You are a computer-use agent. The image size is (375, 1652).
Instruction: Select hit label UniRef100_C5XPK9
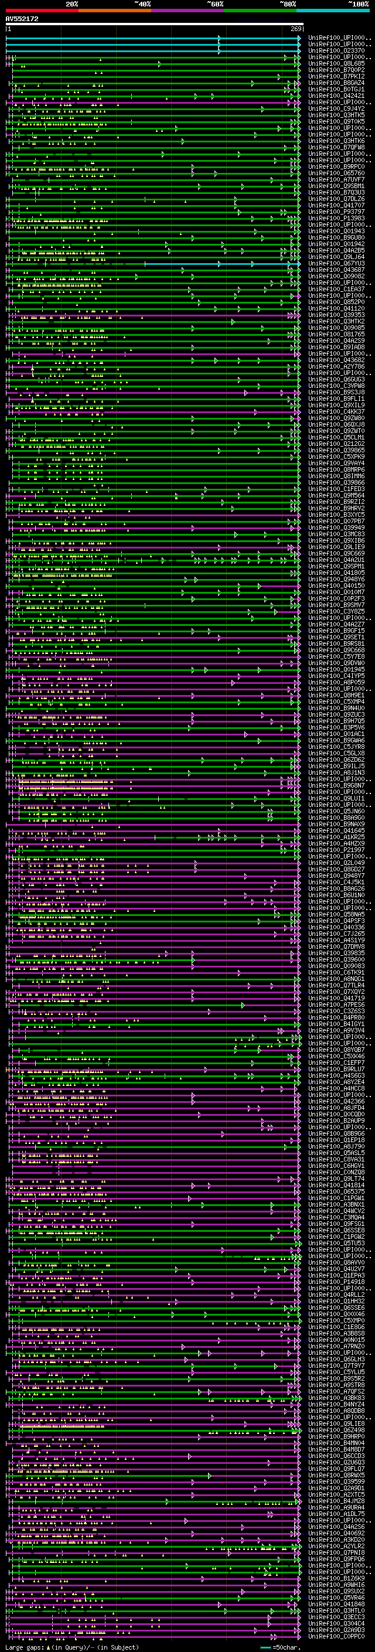tap(336, 457)
